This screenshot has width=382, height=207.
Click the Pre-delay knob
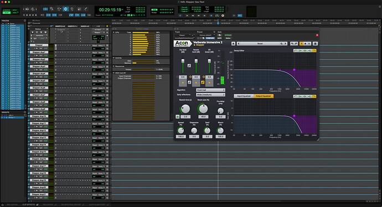click(220, 111)
